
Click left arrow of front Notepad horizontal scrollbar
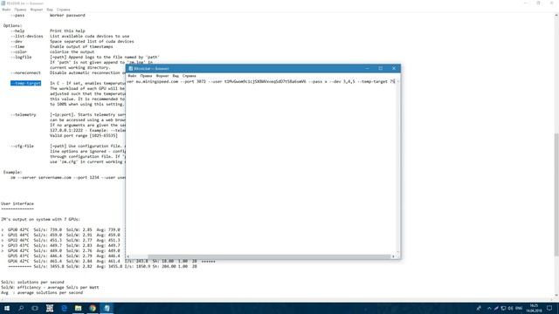[x=128, y=256]
